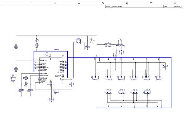Click the blue PA/RB bus label
The image size is (185, 117).
click(x=56, y=50)
